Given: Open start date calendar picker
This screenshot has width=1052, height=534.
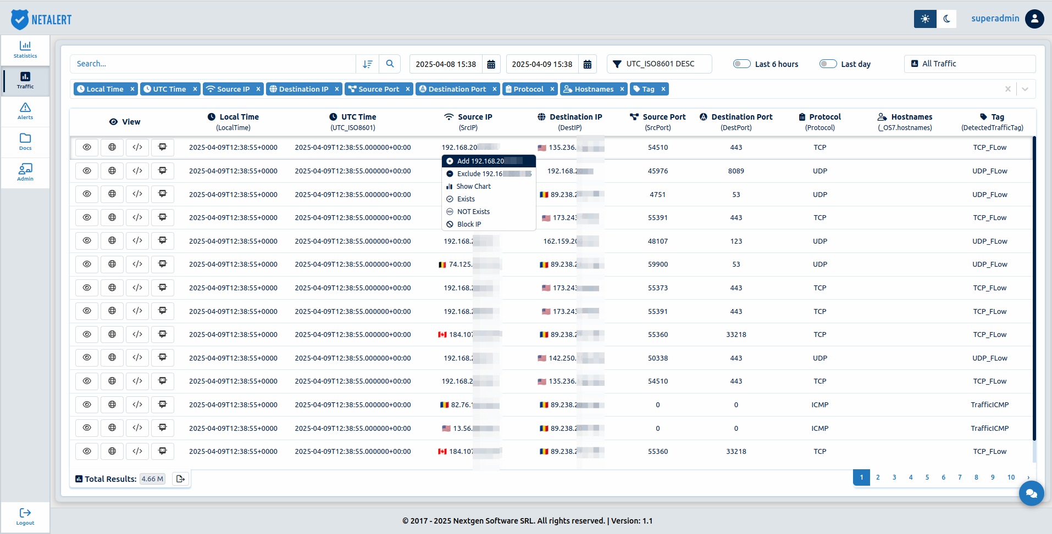Looking at the screenshot, I should click(491, 64).
